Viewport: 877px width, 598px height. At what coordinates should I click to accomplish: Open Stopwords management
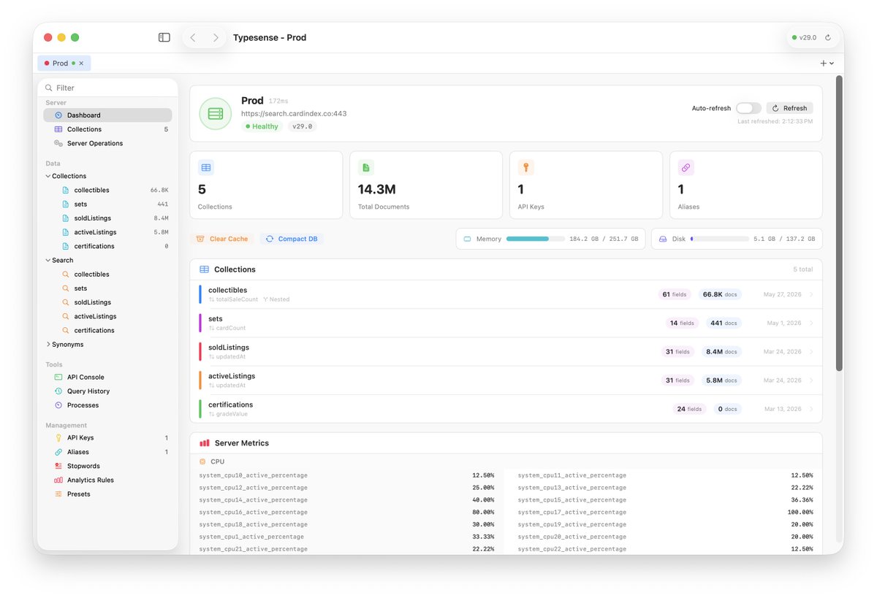coord(107,466)
